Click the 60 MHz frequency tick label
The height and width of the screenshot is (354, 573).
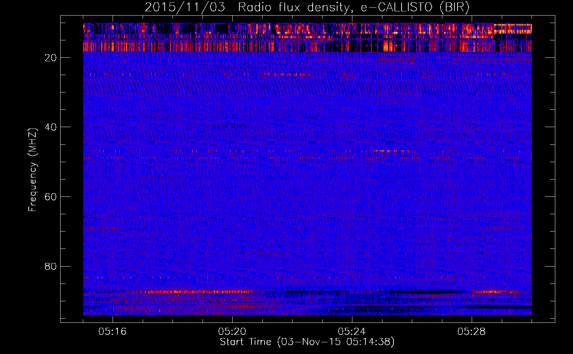point(51,197)
